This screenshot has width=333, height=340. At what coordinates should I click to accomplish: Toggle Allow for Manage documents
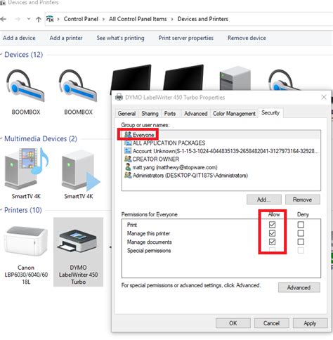coord(272,242)
